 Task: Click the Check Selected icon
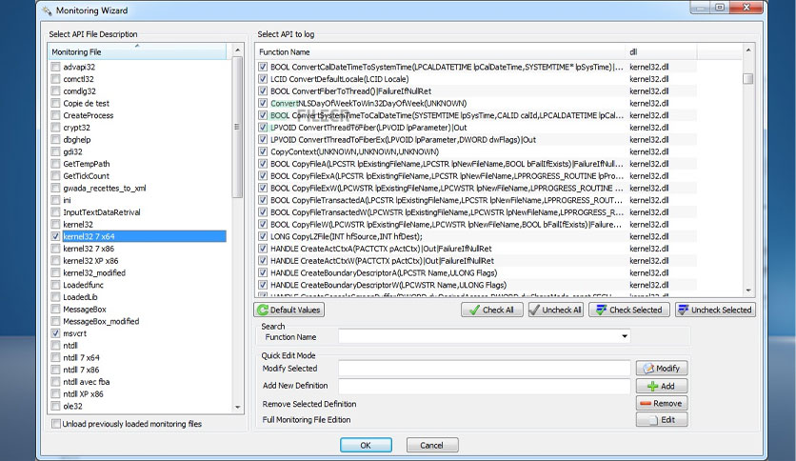click(601, 310)
